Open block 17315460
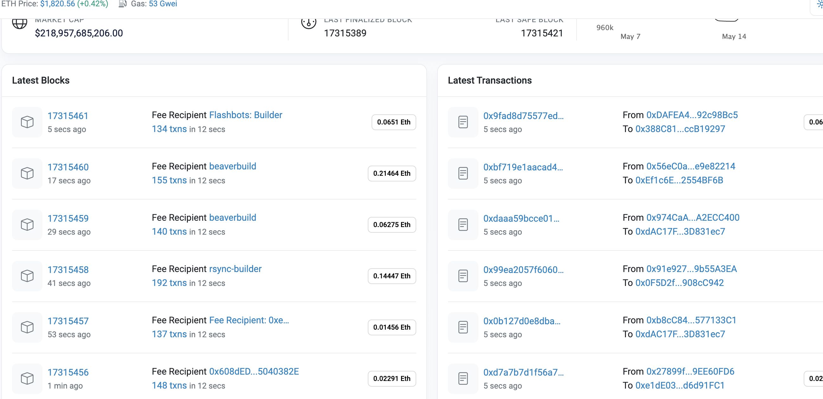 (x=68, y=167)
